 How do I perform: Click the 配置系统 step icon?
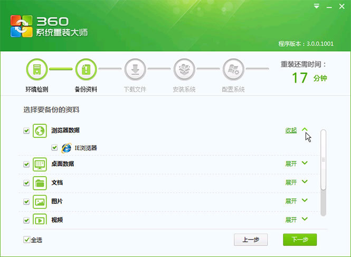tap(233, 69)
